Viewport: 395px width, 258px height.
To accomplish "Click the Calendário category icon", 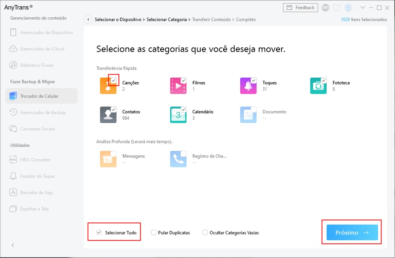I will 178,115.
